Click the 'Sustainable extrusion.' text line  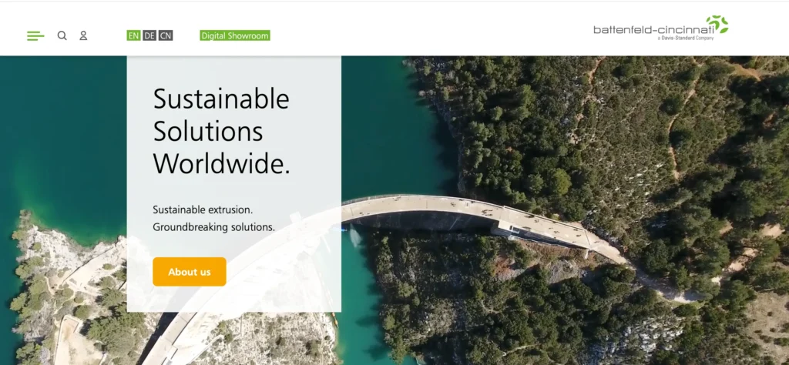point(203,209)
